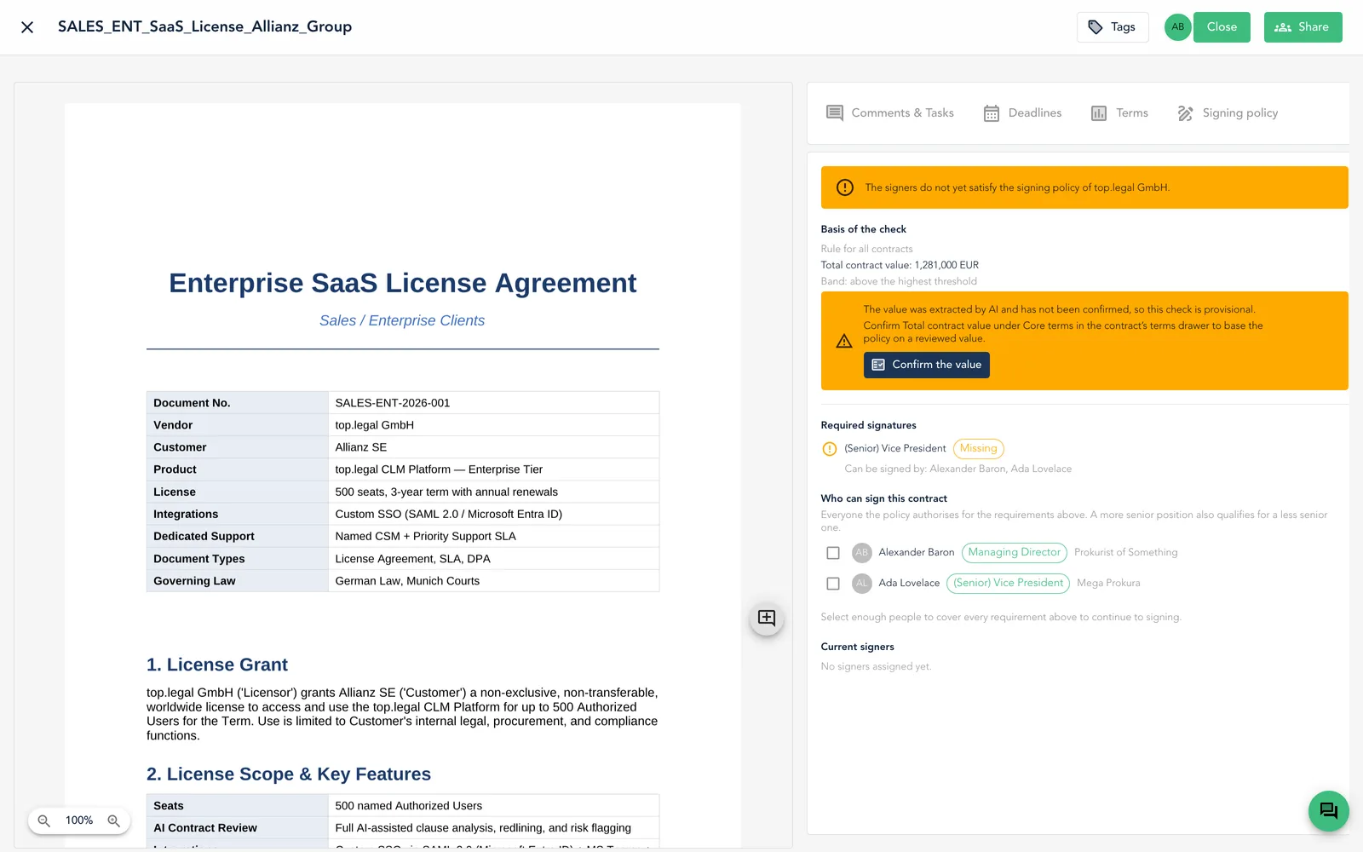Click the signing policy warning circle icon
Viewport: 1363px width, 852px height.
(845, 187)
